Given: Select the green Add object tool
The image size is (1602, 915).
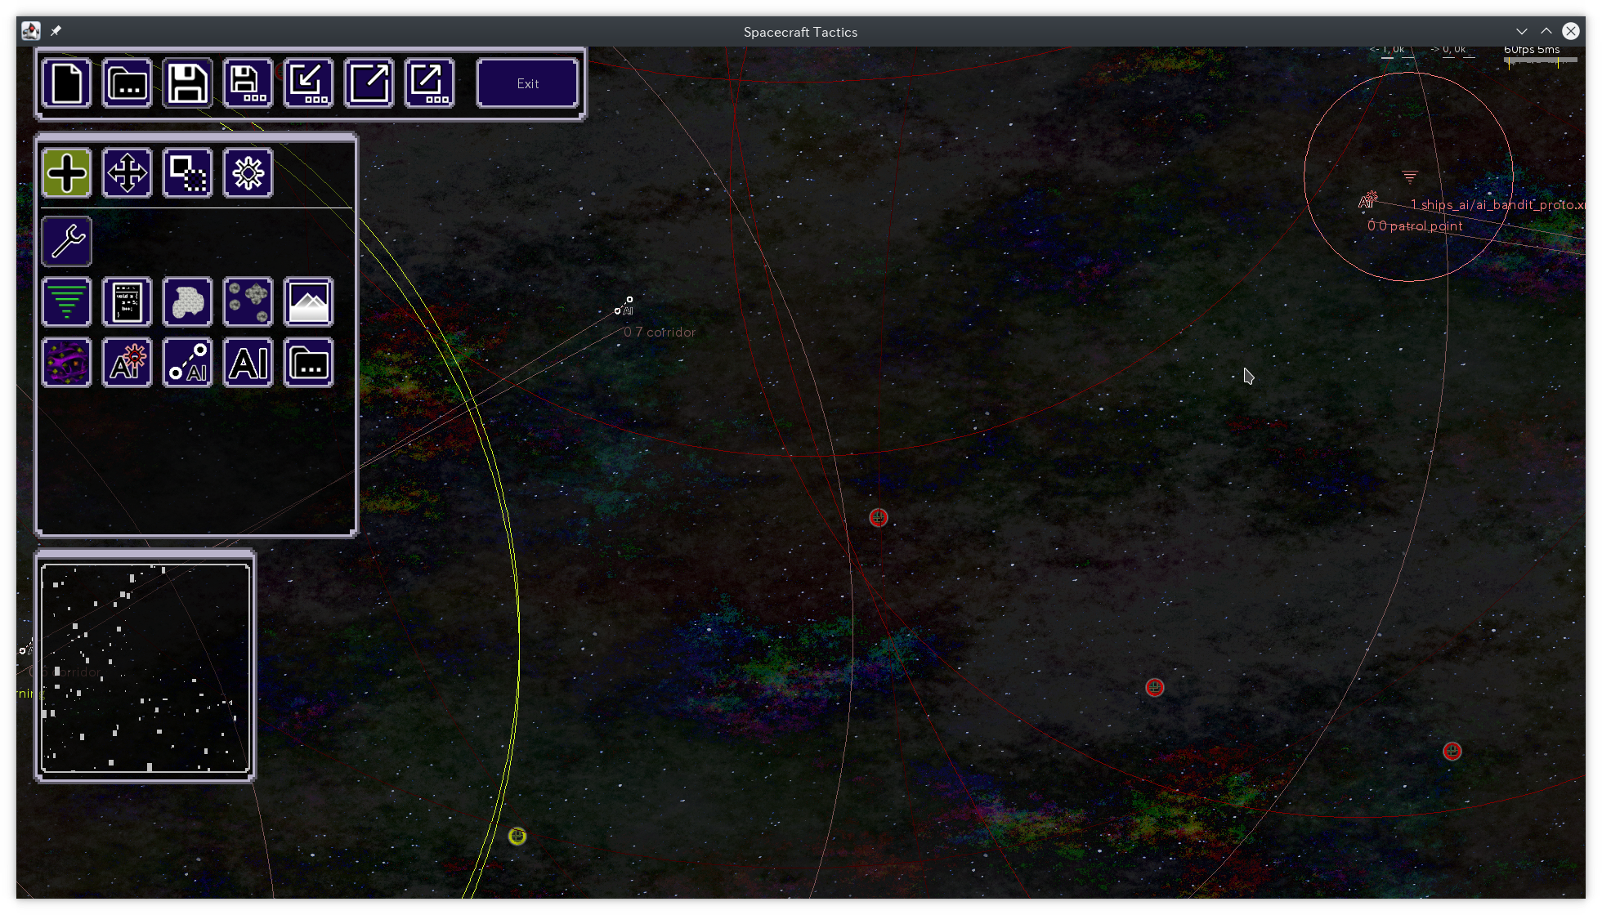Looking at the screenshot, I should click(67, 173).
